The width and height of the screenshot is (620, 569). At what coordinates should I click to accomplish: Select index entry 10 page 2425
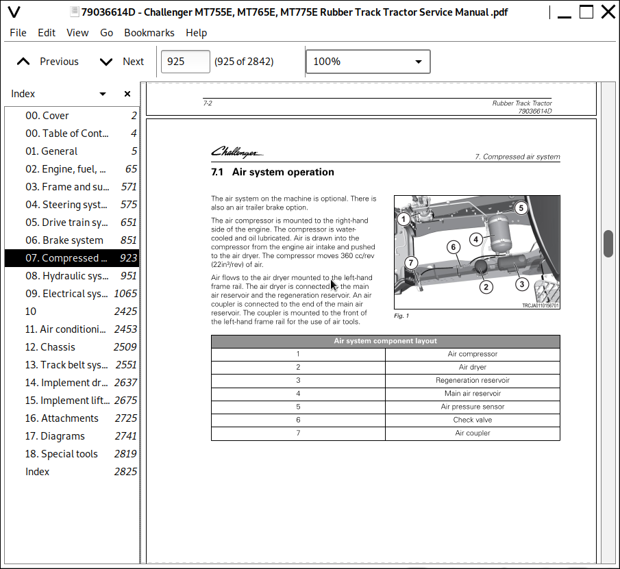(x=72, y=312)
